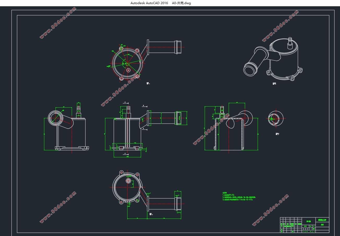The height and width of the screenshot is (236, 340).
Task: Click the www.56doc.com watermark near title block
Action: click(x=270, y=210)
